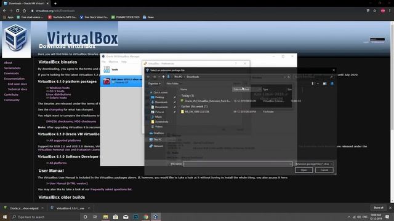Screen dimensions: 394x221
Task: Open SHA256 checksums link
Action: (x=59, y=122)
